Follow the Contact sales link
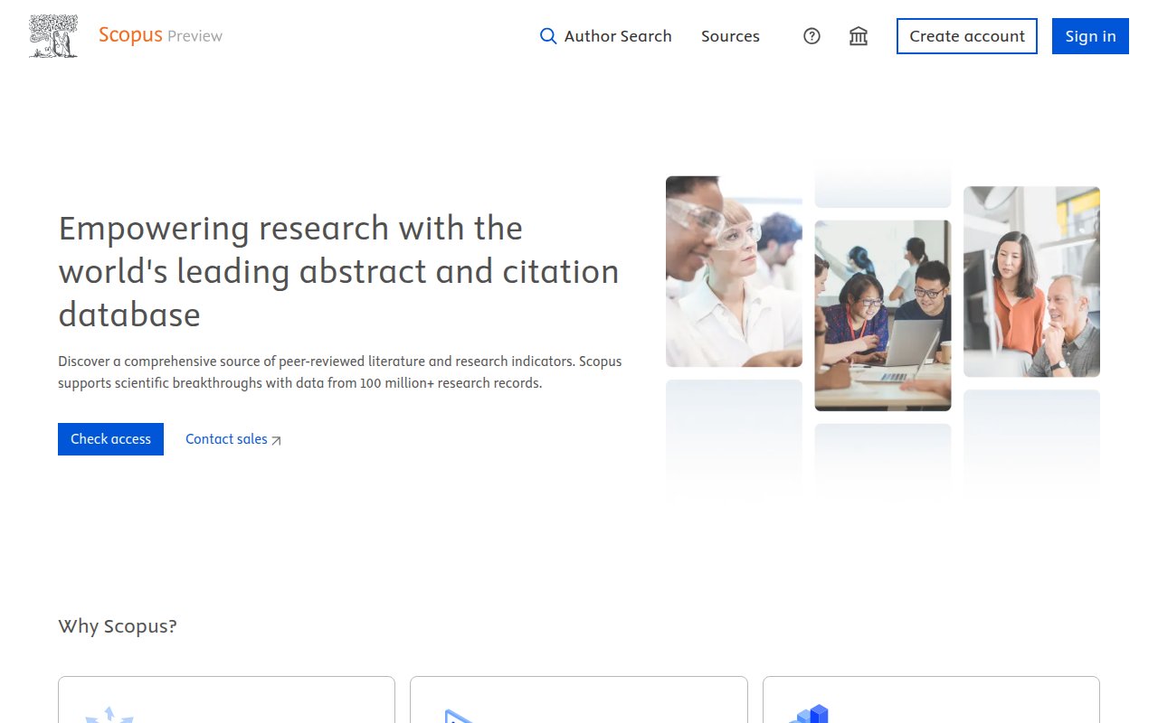 coord(233,439)
